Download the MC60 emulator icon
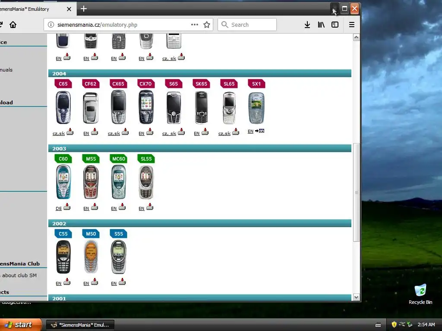 point(122,206)
